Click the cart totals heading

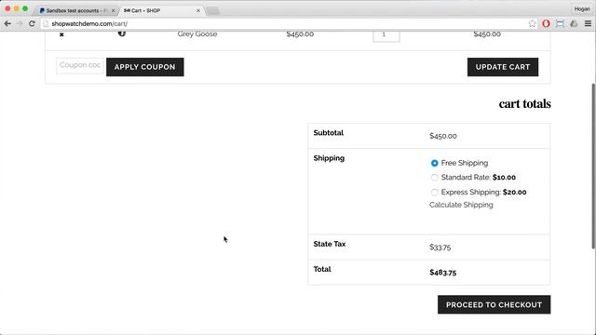coord(524,103)
